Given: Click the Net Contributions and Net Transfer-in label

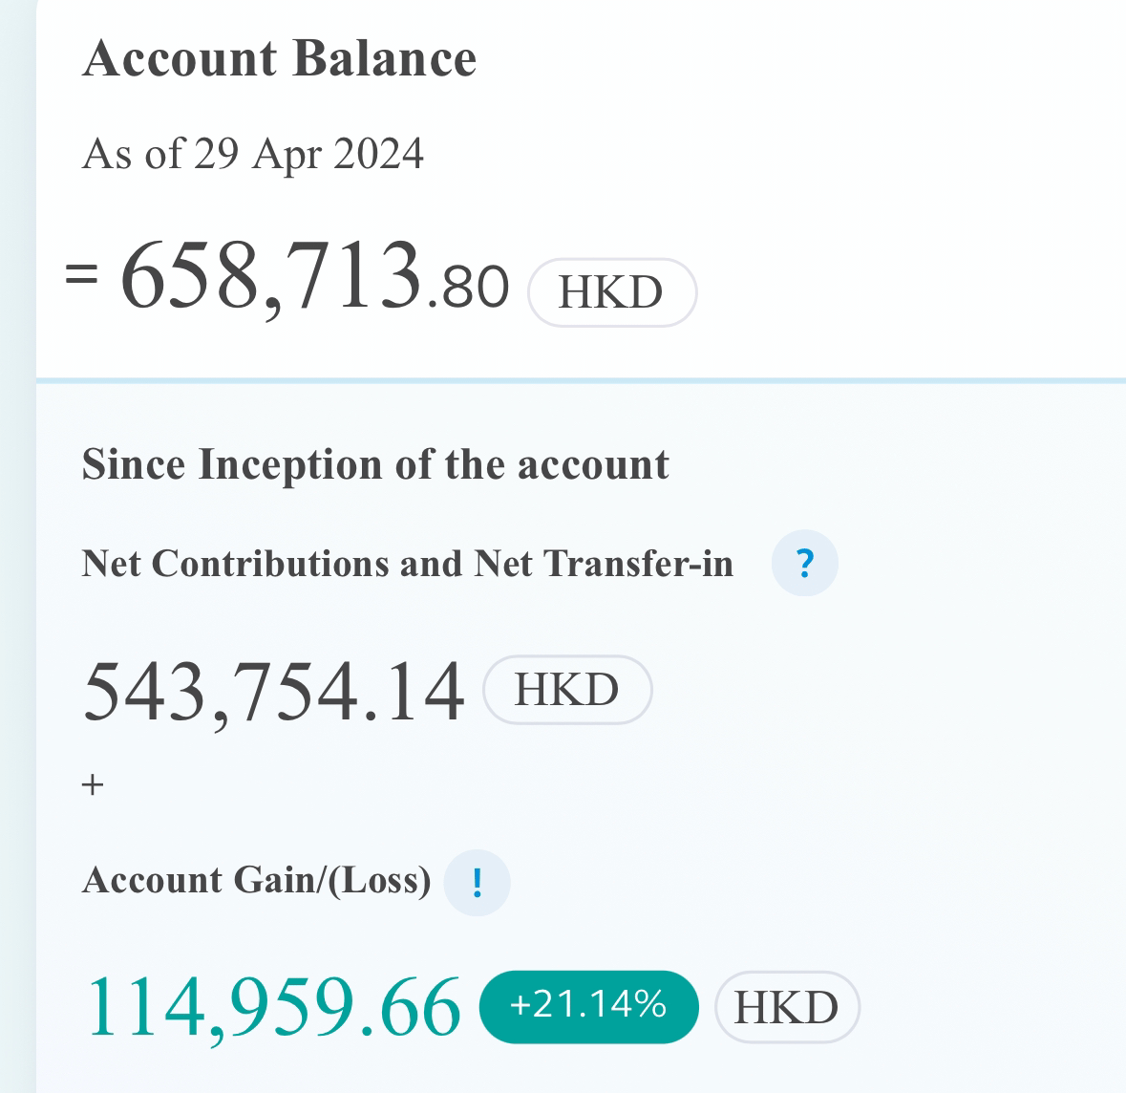Looking at the screenshot, I should [x=407, y=564].
